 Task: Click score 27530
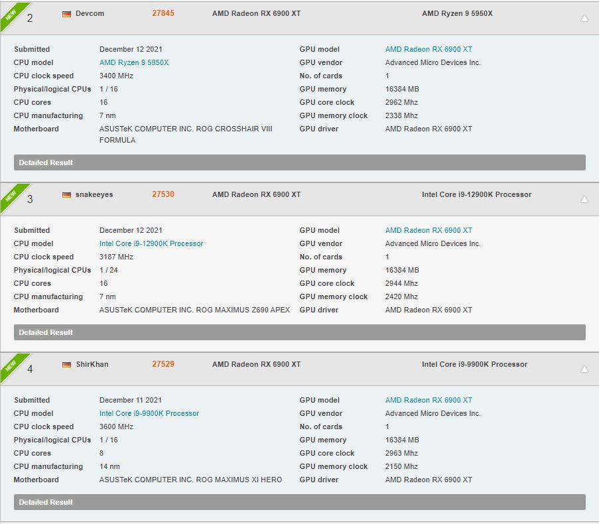(x=163, y=194)
